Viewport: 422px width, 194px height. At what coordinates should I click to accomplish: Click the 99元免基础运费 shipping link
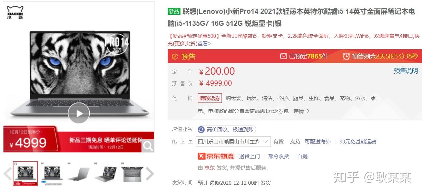click(x=358, y=141)
